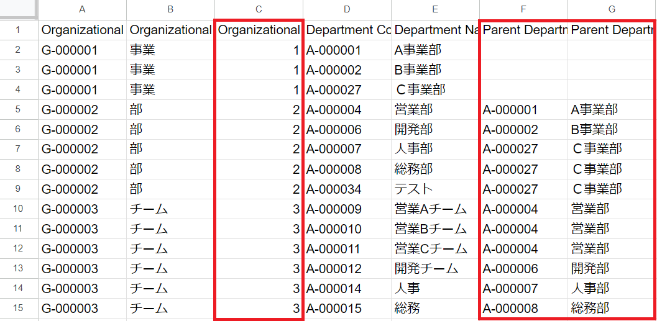Select row 9 by its row number

coord(19,189)
